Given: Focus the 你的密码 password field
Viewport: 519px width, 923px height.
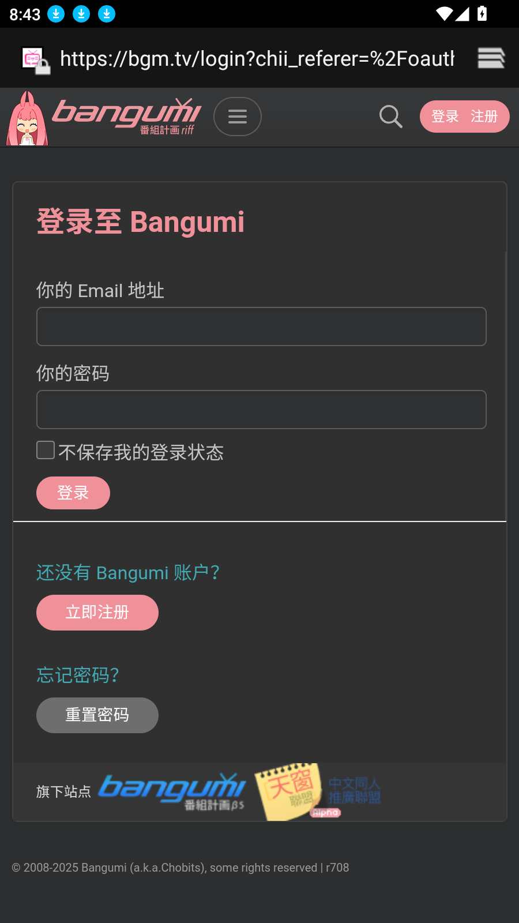Looking at the screenshot, I should pyautogui.click(x=261, y=410).
